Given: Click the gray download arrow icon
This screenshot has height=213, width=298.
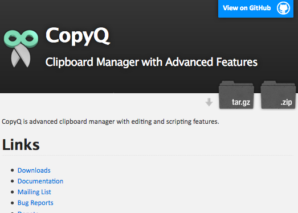Looking at the screenshot, I should [x=209, y=102].
